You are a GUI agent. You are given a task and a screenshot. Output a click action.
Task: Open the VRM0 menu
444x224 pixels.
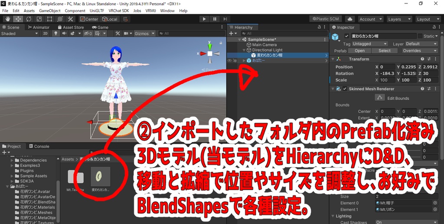[x=150, y=11]
